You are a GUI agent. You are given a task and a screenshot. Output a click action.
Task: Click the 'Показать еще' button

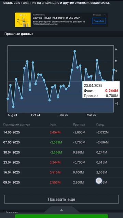pyautogui.click(x=61, y=199)
